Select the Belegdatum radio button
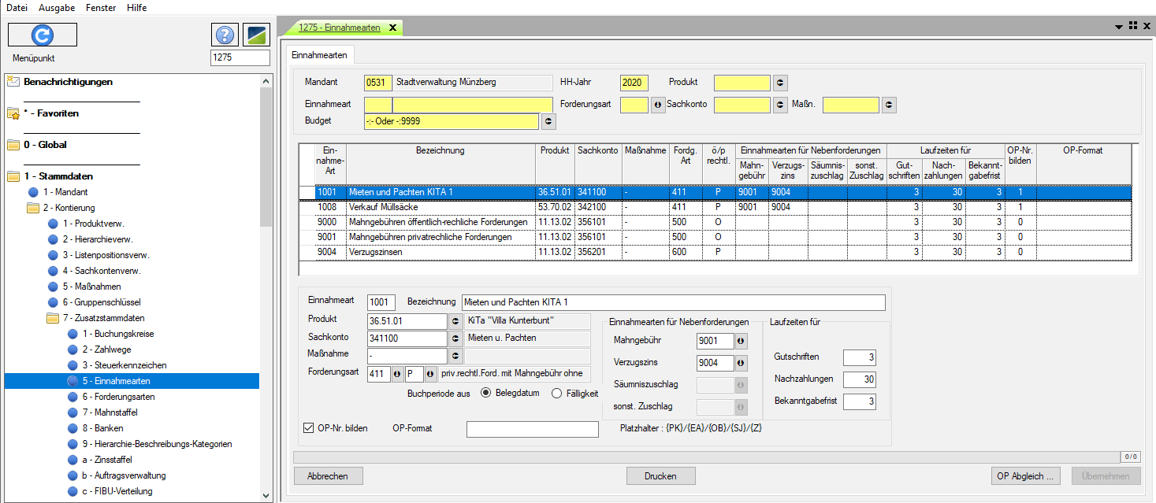 point(485,394)
